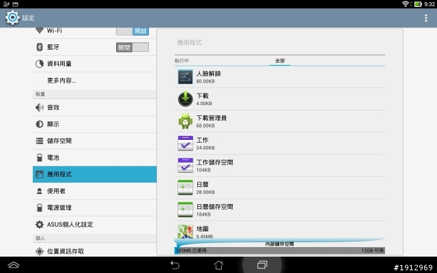
Task: Tap the 下載 green arrow app icon
Action: 185,99
